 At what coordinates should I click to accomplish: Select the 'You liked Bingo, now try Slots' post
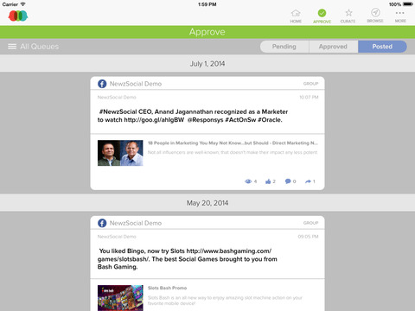188,259
